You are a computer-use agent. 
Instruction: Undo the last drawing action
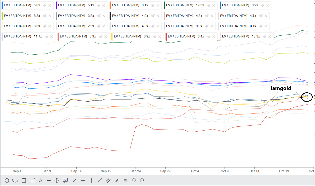pyautogui.click(x=134, y=180)
